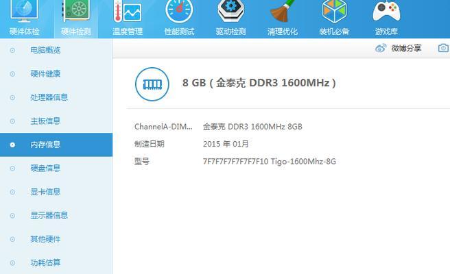This screenshot has width=450, height=274.
Task: Click the camera screenshot icon
Action: coord(443,48)
